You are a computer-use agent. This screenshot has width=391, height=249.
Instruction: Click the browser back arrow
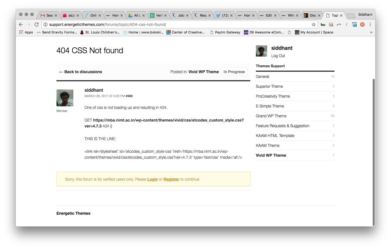point(21,24)
